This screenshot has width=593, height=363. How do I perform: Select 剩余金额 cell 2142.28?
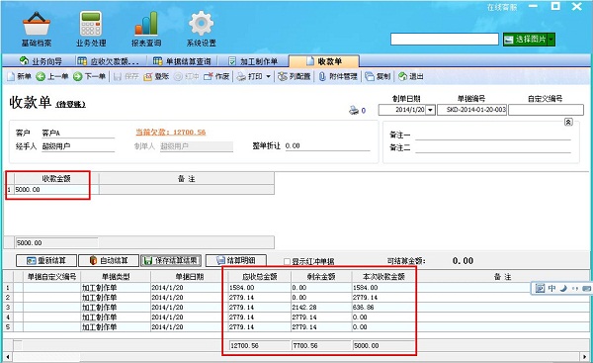[321, 308]
